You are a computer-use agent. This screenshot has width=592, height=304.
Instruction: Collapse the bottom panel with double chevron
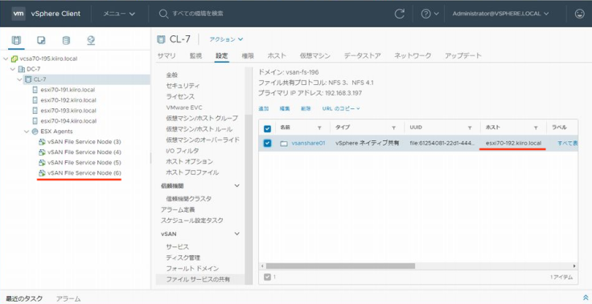[586, 298]
